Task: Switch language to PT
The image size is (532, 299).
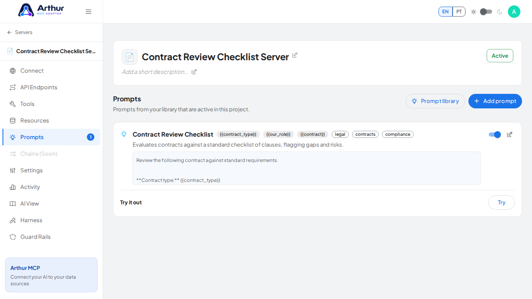Action: [x=459, y=12]
